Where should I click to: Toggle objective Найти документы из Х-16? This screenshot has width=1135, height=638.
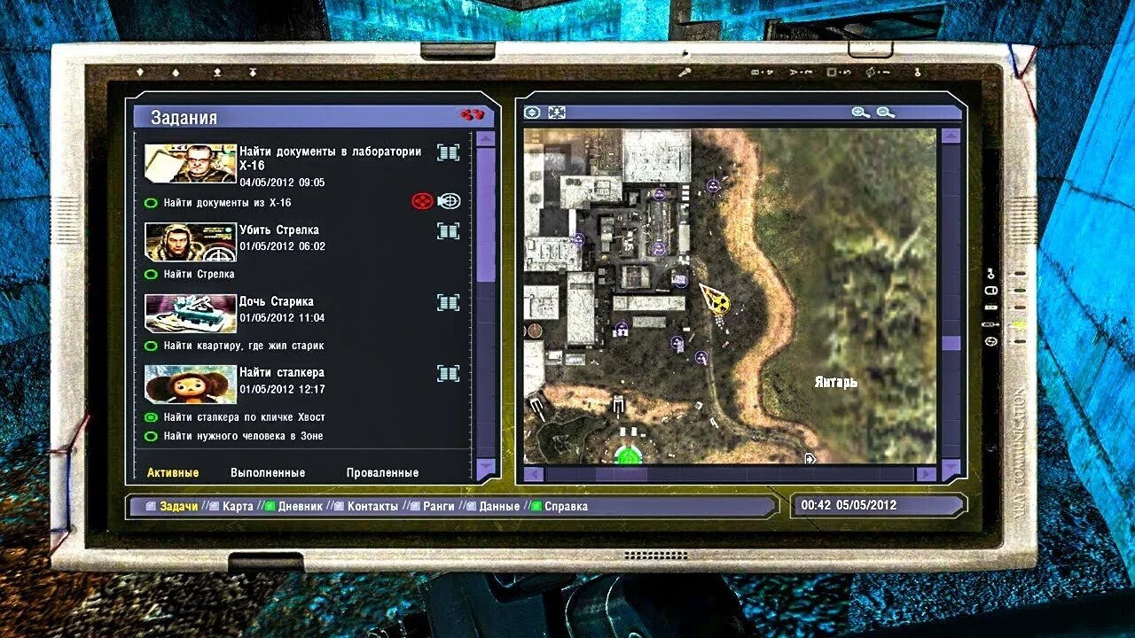(151, 203)
